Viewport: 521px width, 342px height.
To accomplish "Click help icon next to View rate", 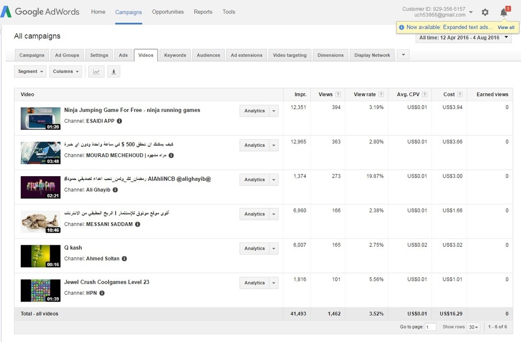I will pos(381,95).
